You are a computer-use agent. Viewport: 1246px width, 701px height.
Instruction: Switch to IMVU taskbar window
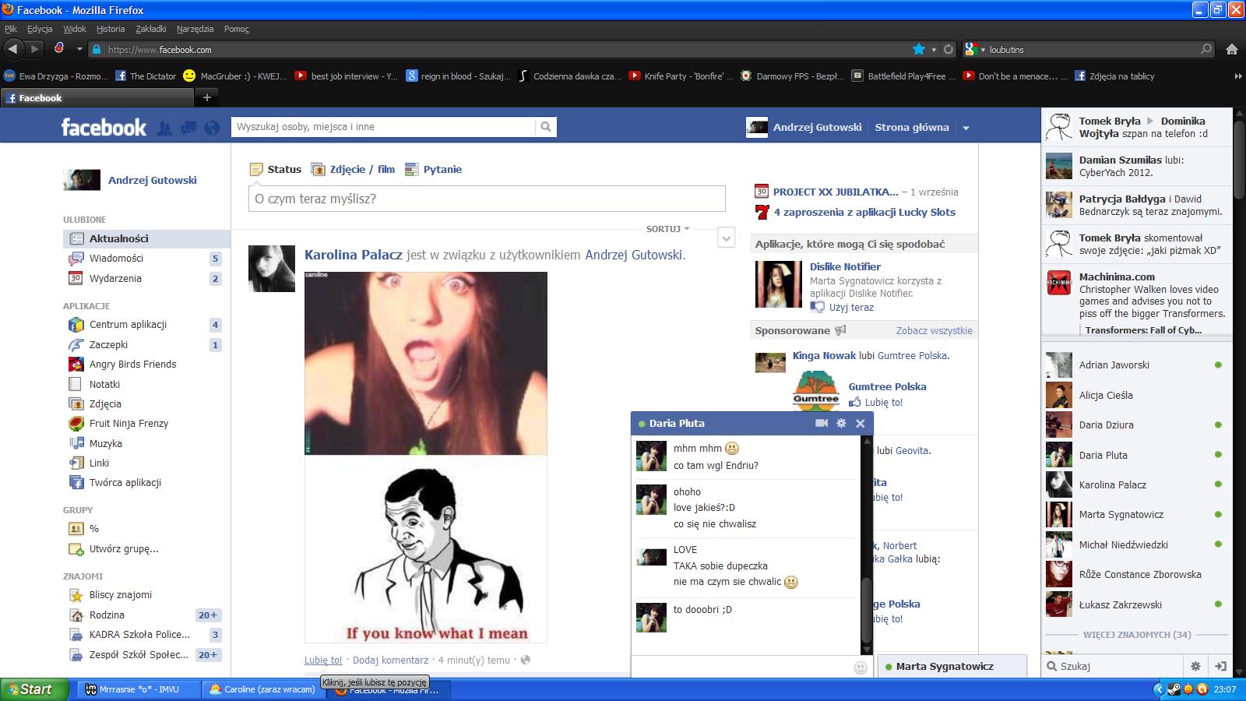coord(139,689)
